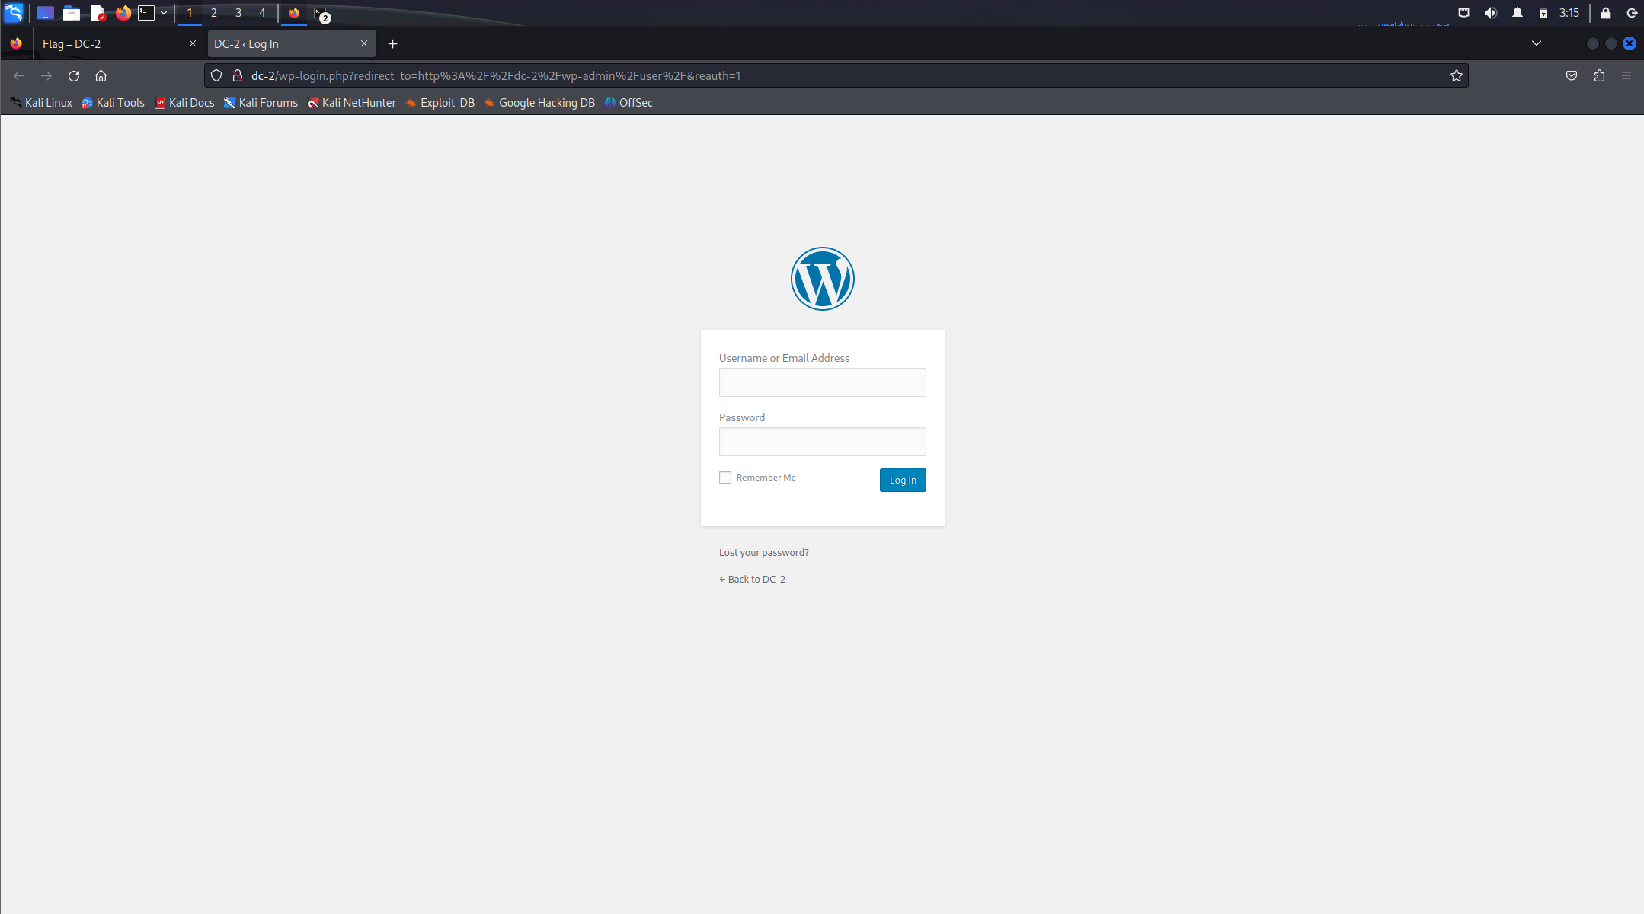Open the OffSec bookmark

(628, 103)
